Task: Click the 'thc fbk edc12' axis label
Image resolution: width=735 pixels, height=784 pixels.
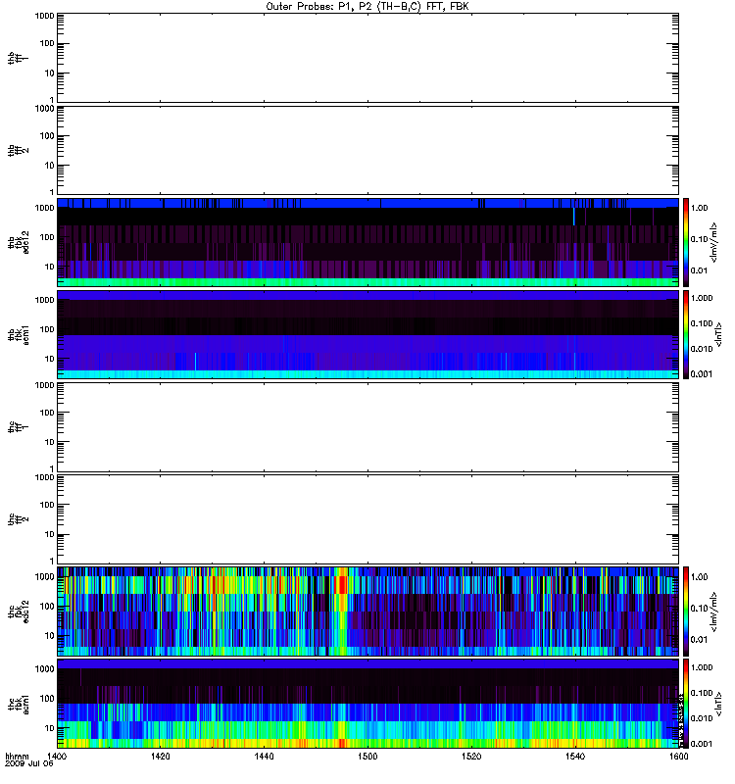Action: coord(18,612)
